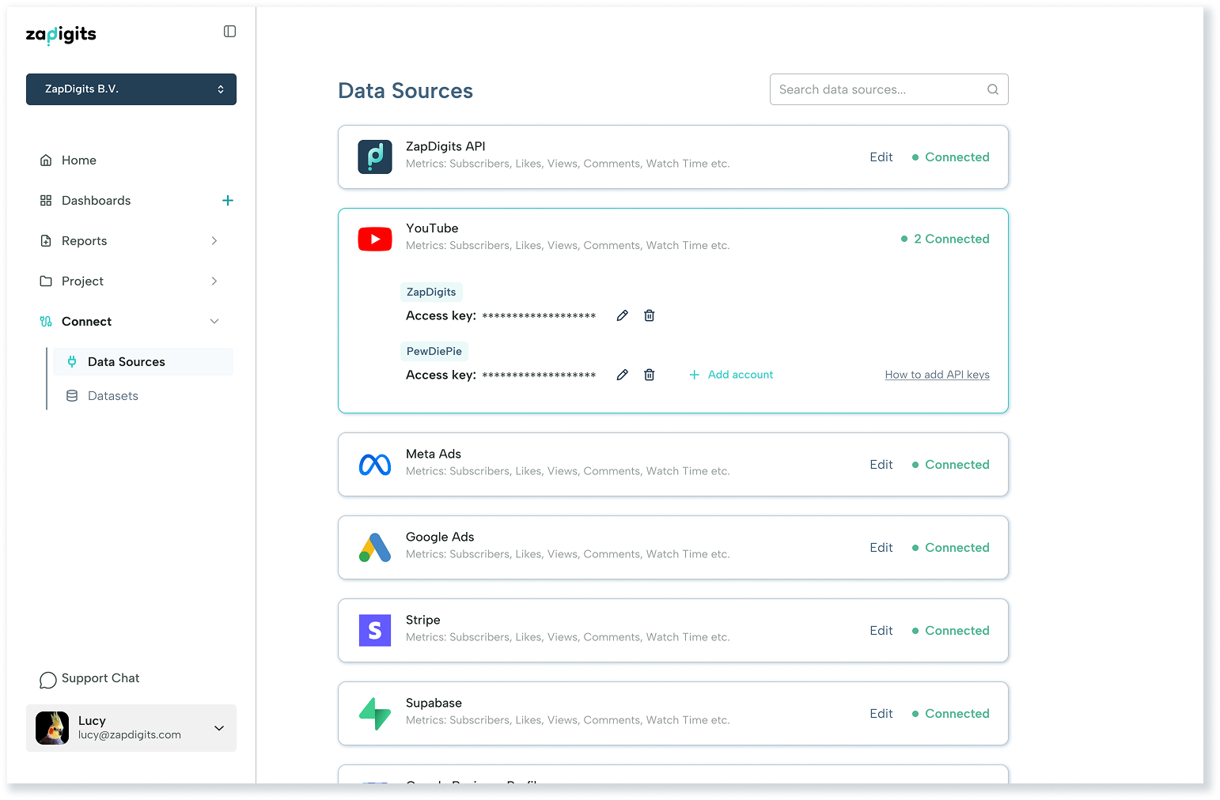1220x800 pixels.
Task: Delete the ZapDigits YouTube account
Action: click(x=649, y=315)
